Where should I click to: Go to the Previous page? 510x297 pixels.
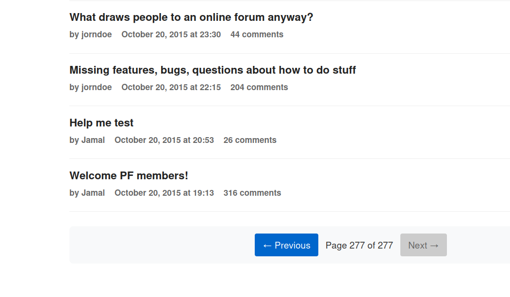click(x=286, y=245)
